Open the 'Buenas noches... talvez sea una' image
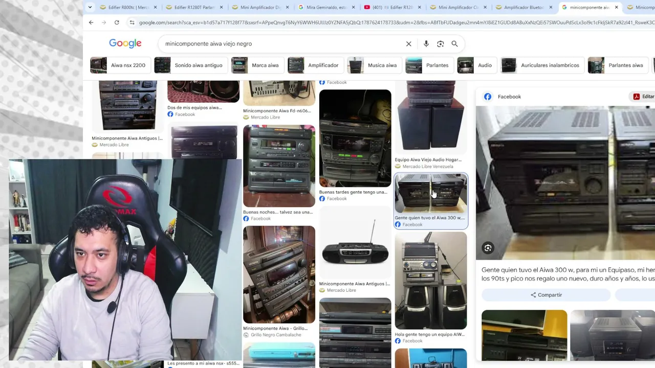655x368 pixels. 279,166
